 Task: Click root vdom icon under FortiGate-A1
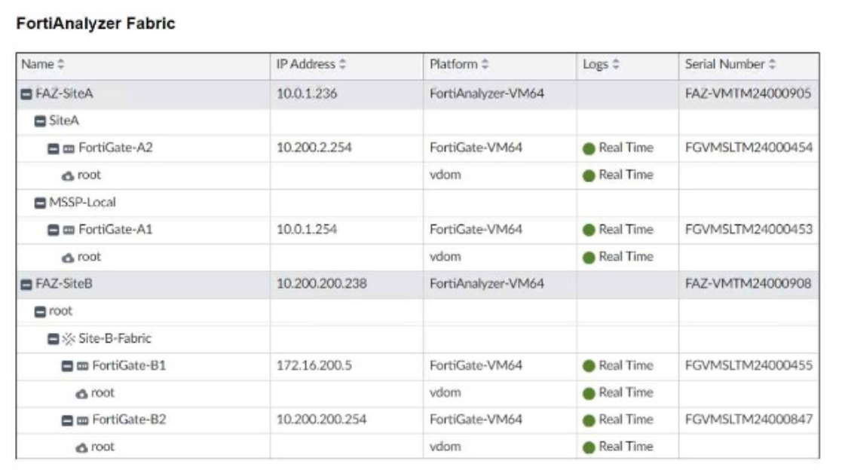coord(68,258)
